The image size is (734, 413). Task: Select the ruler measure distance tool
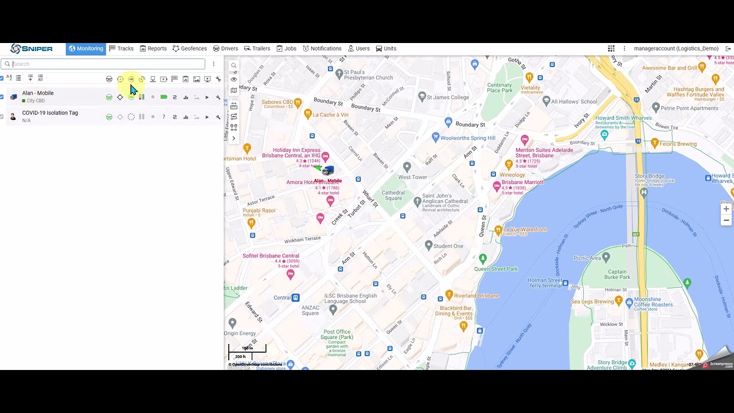(233, 106)
